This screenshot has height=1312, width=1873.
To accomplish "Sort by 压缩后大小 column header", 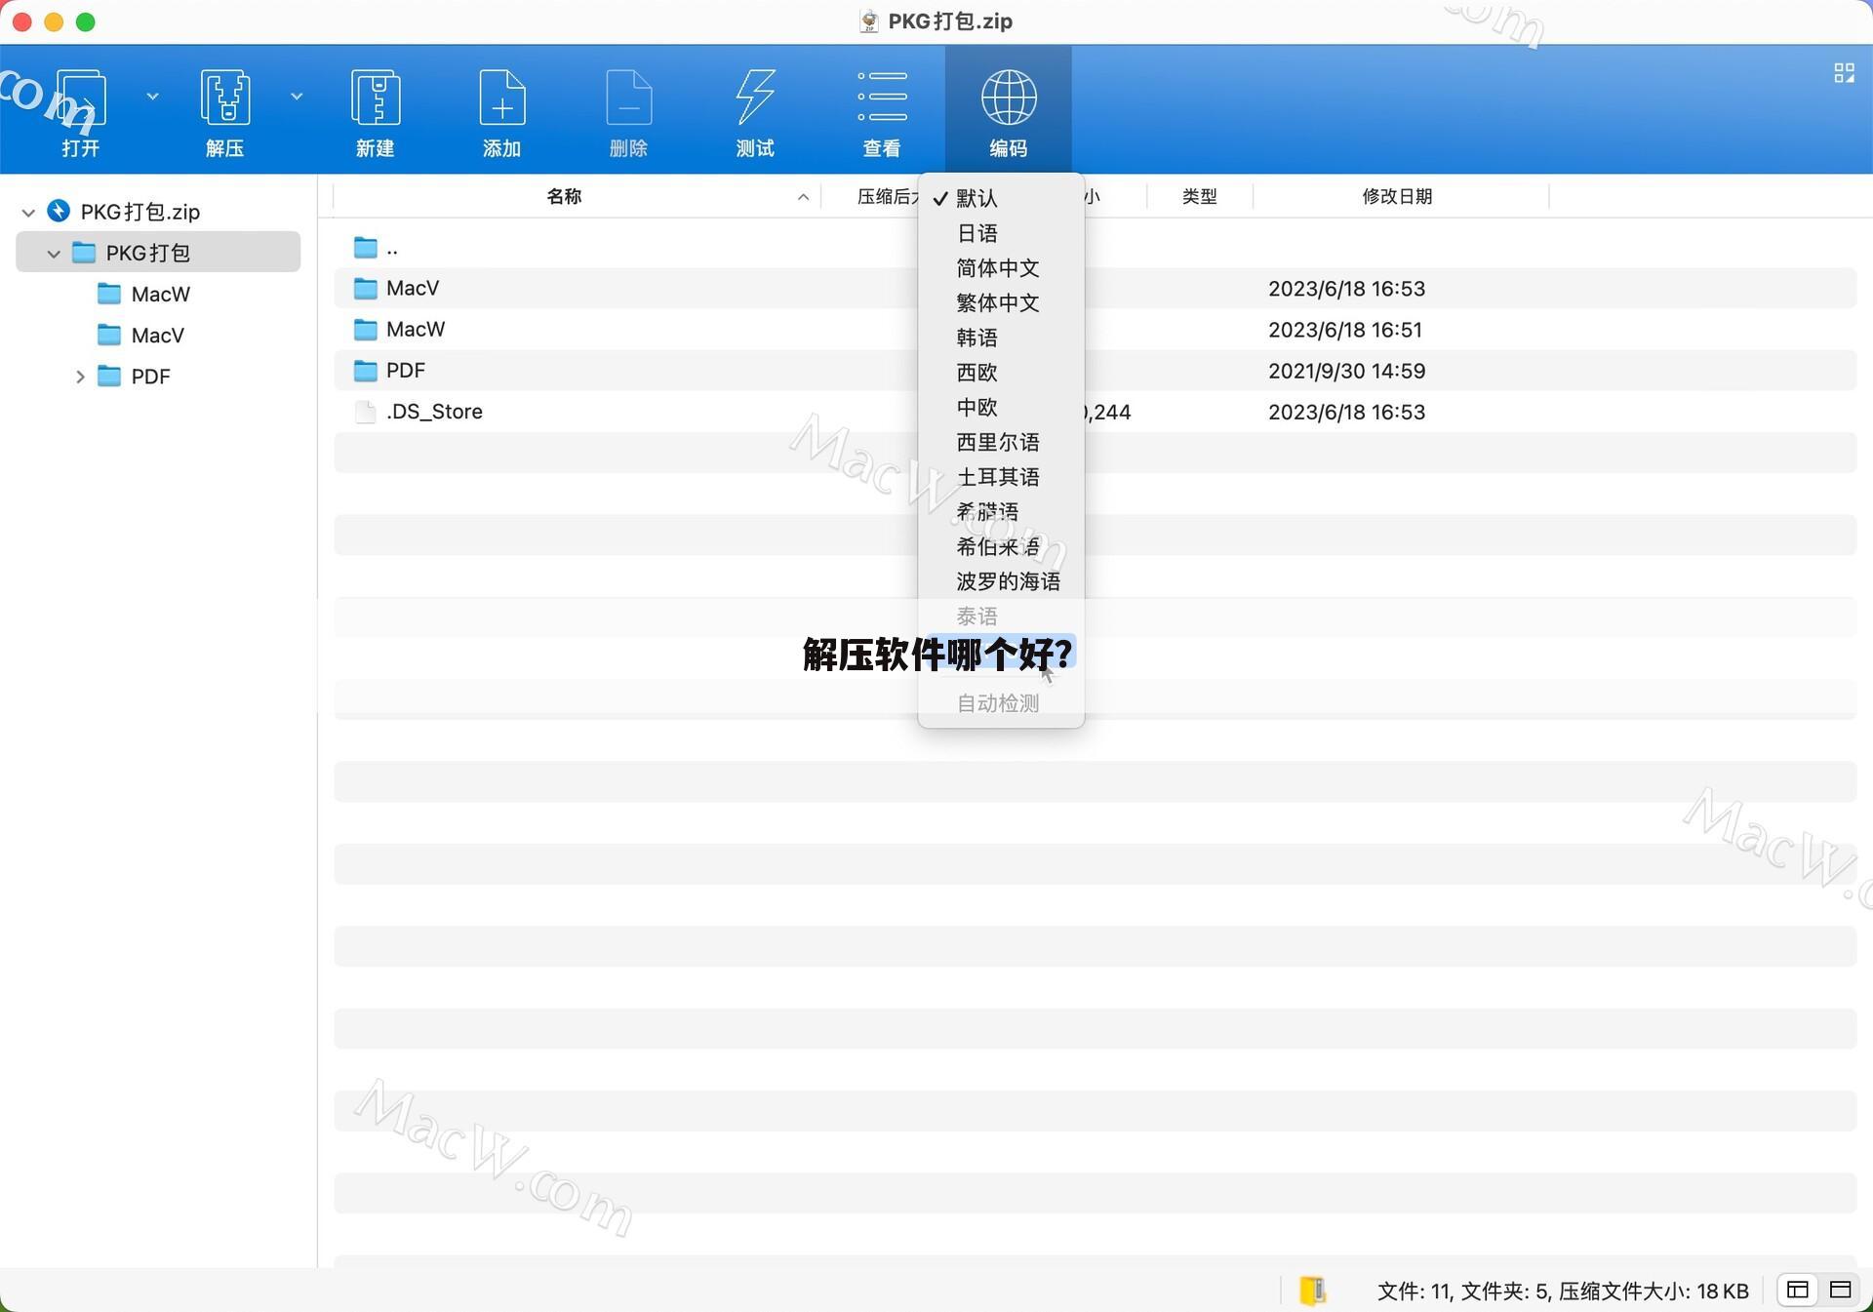I will [x=886, y=196].
